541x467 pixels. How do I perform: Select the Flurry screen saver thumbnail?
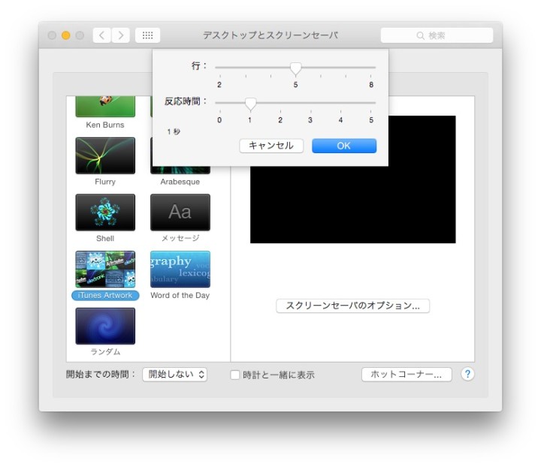[105, 155]
